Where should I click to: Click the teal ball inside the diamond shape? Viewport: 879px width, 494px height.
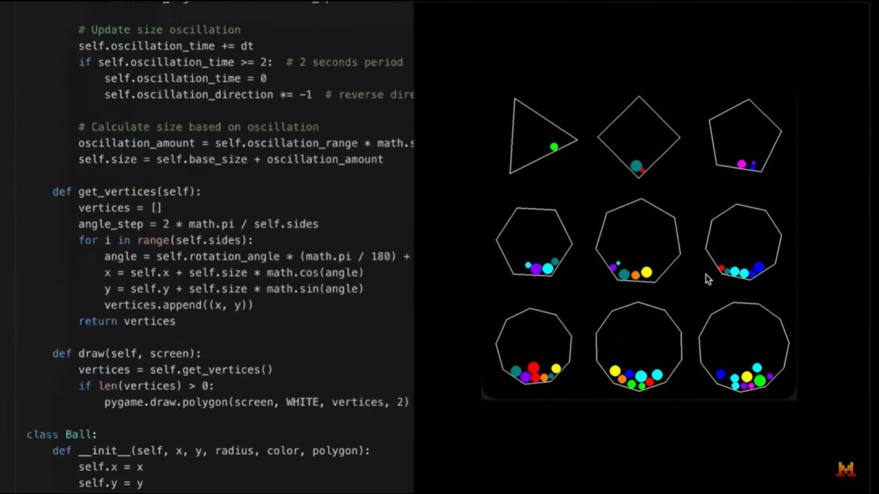point(636,166)
